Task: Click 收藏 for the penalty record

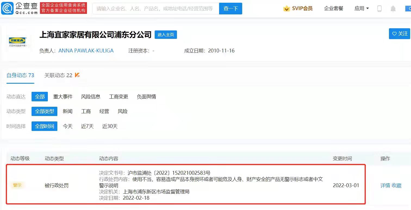Action: (397, 186)
